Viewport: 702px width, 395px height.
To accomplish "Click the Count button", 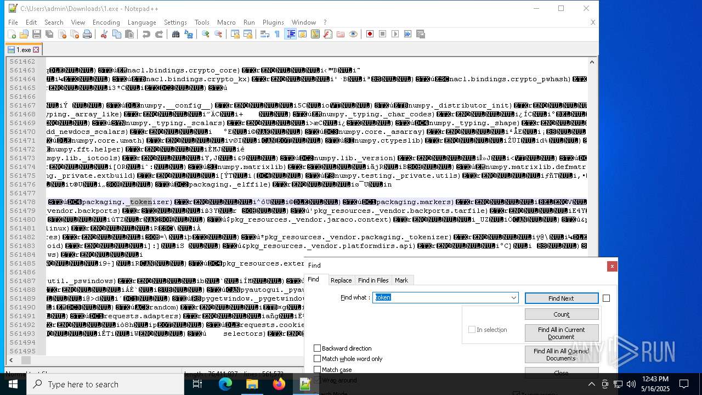I will click(x=561, y=314).
